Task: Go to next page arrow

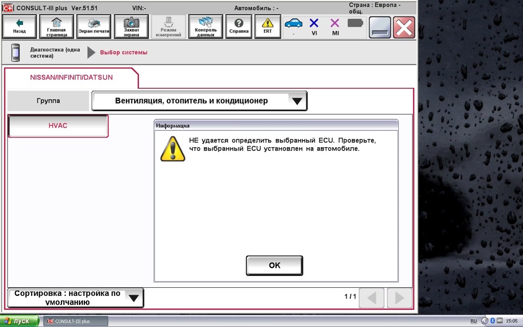Action: 399,298
